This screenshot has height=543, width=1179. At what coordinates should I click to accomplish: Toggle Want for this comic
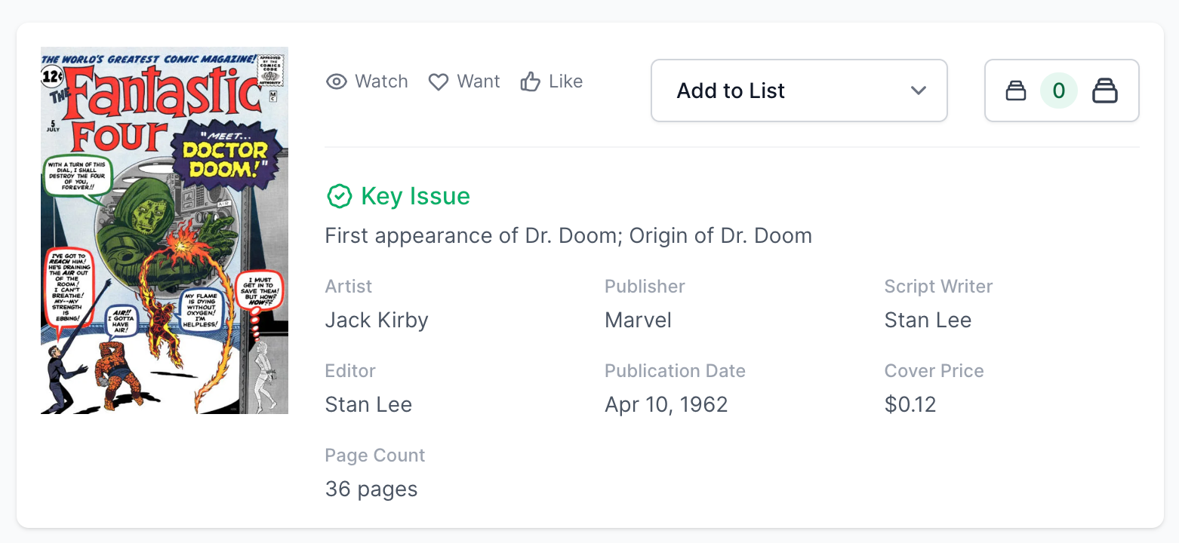pyautogui.click(x=464, y=81)
